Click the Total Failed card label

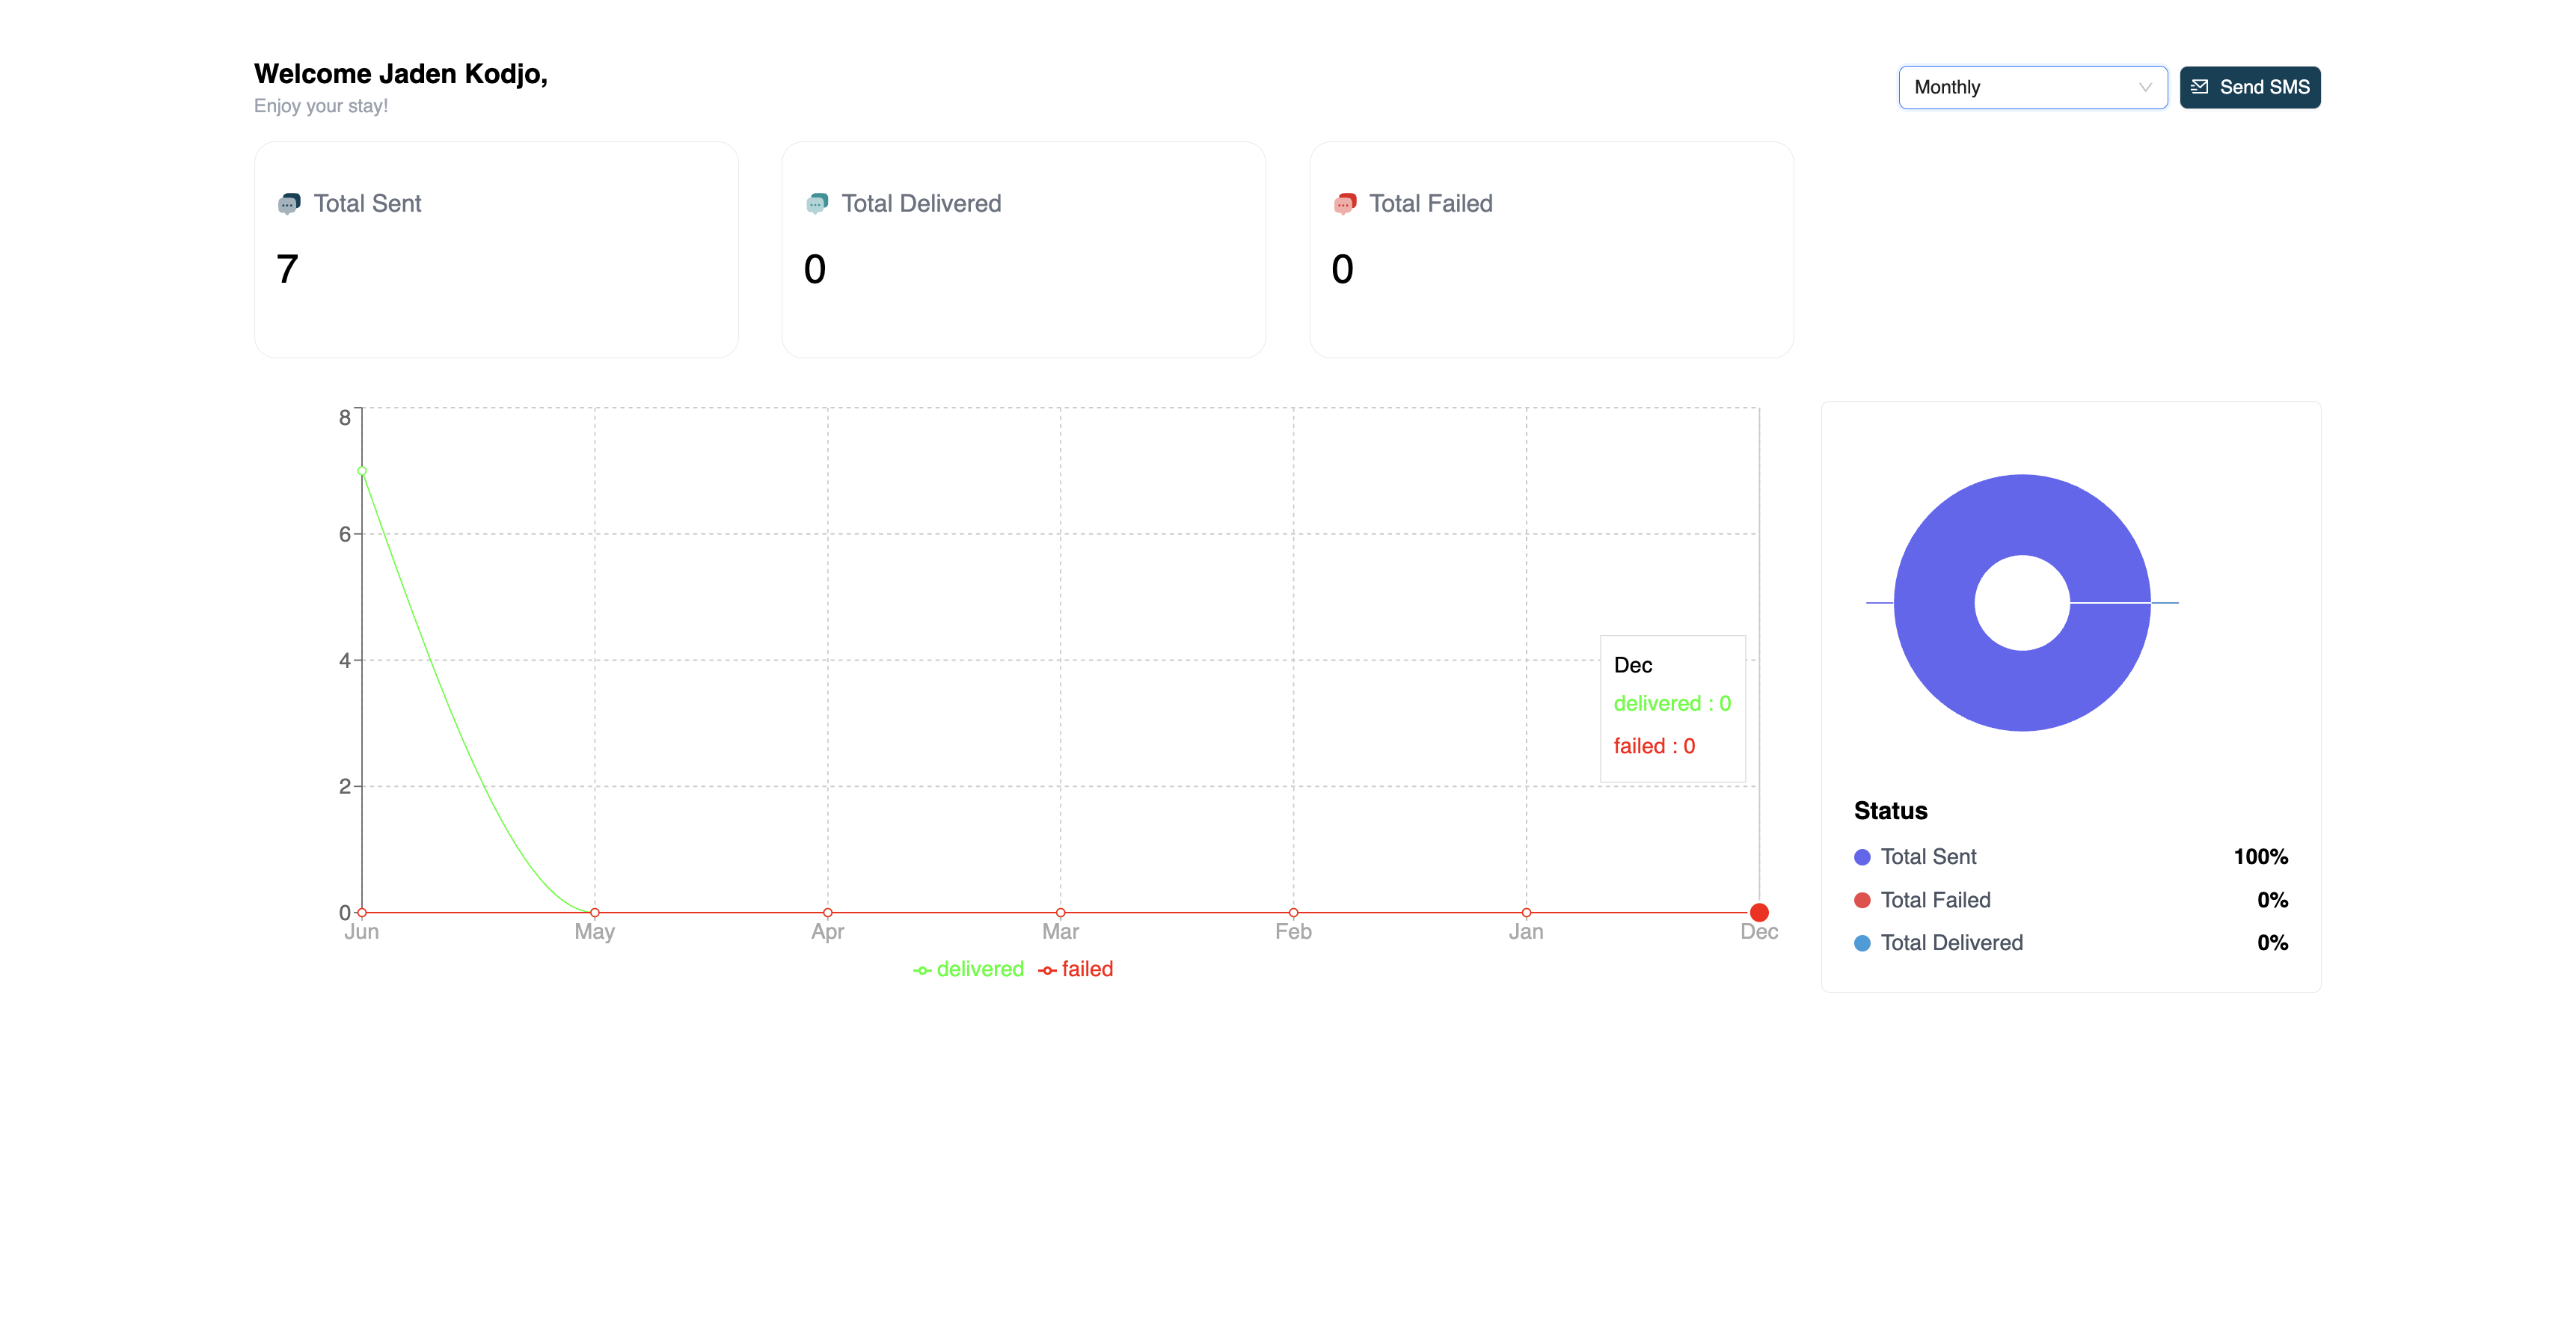[x=1430, y=203]
